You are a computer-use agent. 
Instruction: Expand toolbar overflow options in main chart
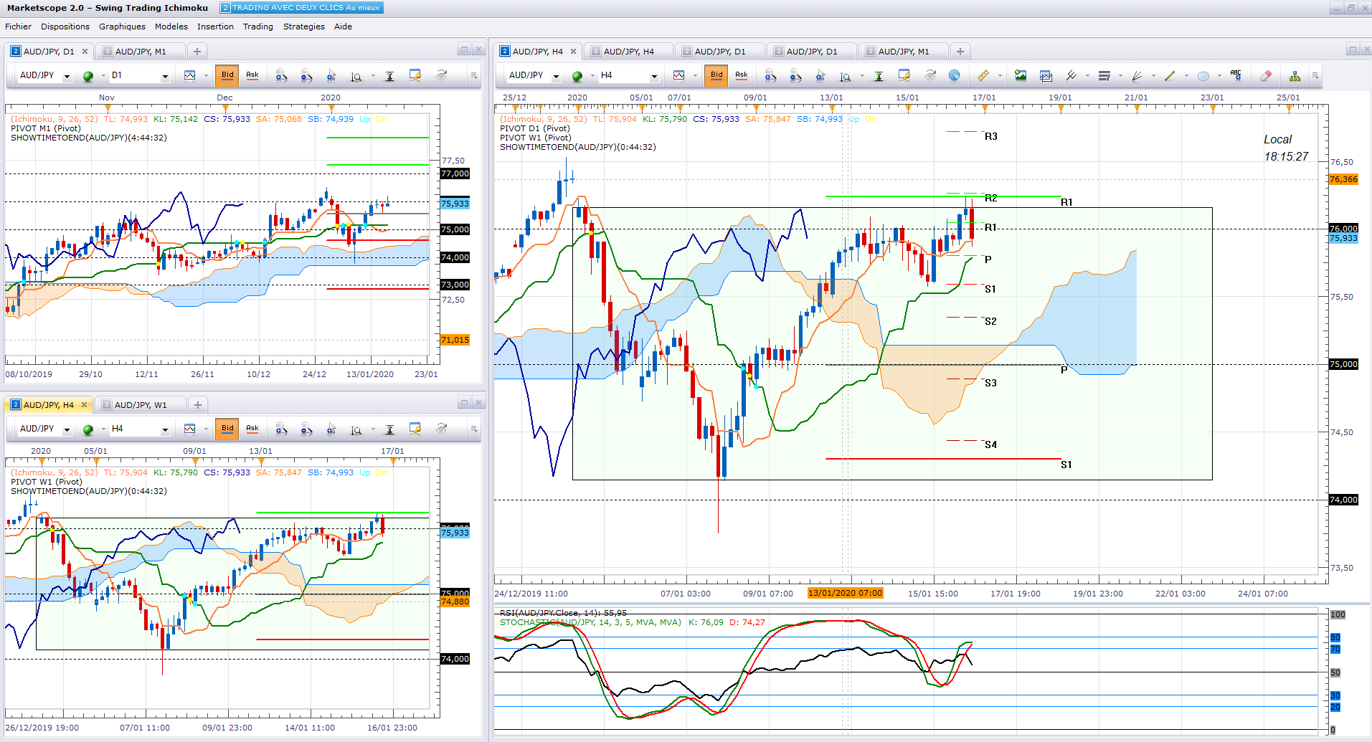pos(1315,75)
